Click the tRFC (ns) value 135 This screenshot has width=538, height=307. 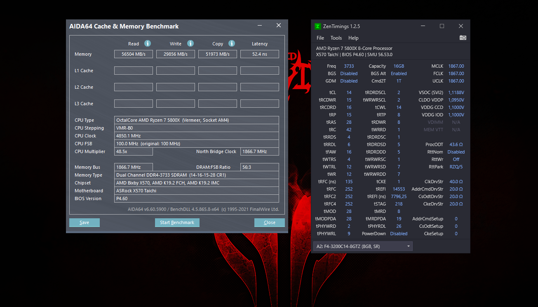coord(349,182)
